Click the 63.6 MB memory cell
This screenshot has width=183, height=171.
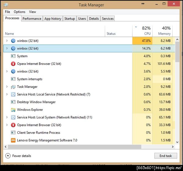pyautogui.click(x=163, y=94)
